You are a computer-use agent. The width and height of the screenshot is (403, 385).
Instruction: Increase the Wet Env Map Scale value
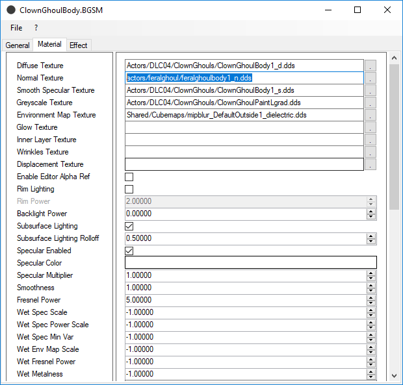tap(371, 347)
